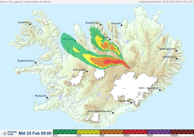Screen dimensions: 194x137
Task: Click the dark red 14000 legend swatch
Action: coord(182,132)
